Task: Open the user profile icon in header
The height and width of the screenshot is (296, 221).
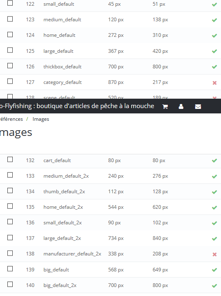Action: [181, 106]
